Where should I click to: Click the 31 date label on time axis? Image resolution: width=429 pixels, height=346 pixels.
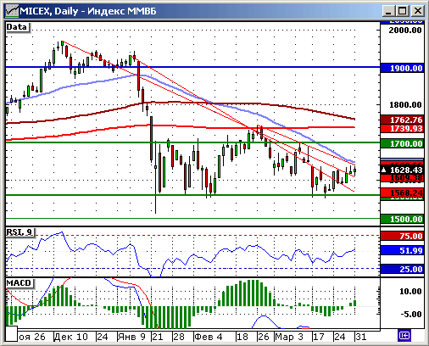click(361, 337)
